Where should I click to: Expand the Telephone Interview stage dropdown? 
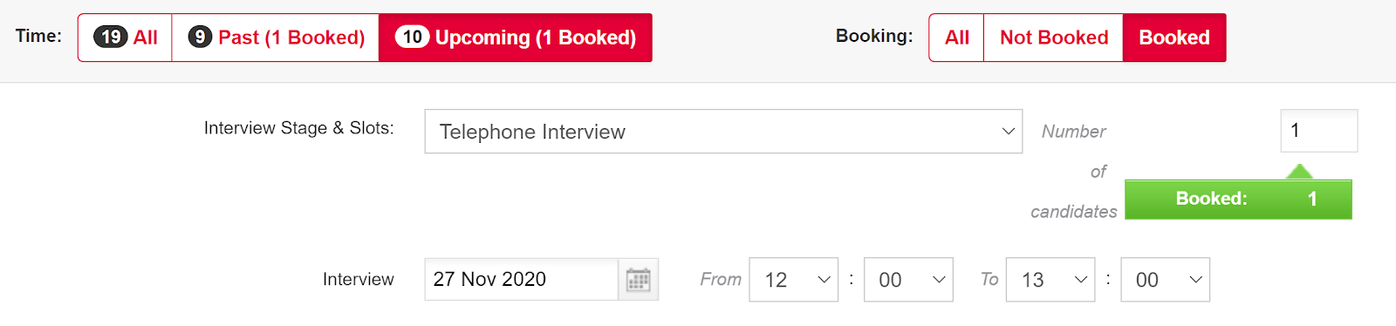pos(723,132)
